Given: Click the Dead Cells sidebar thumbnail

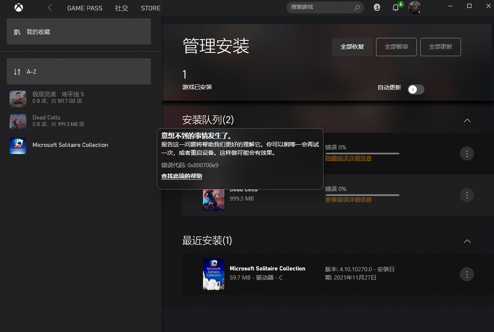Looking at the screenshot, I should pyautogui.click(x=18, y=122).
